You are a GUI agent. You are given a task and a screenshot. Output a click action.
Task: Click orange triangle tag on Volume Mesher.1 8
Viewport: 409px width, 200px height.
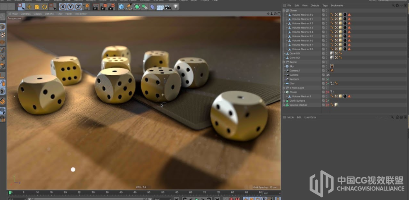pyautogui.click(x=349, y=49)
